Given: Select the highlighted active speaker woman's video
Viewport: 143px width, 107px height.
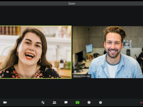Looking at the screenshot, I should 36,52.
